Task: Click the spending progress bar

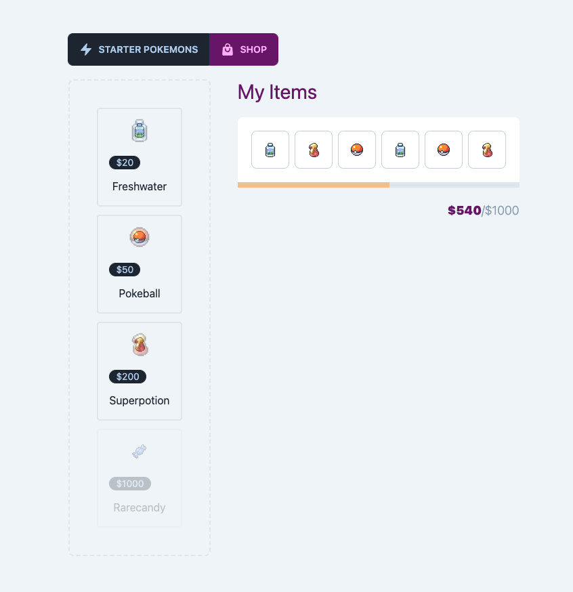Action: 378,184
